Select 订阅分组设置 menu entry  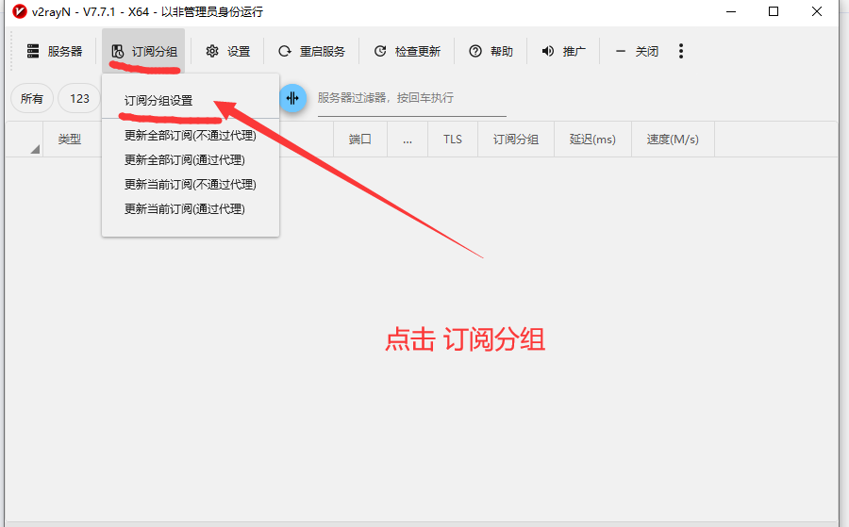(158, 101)
